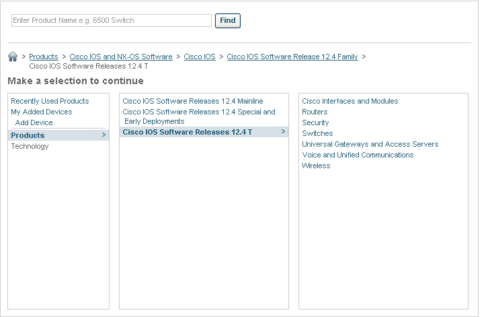Image resolution: width=484 pixels, height=317 pixels.
Task: Click the product name search field
Action: coord(112,20)
